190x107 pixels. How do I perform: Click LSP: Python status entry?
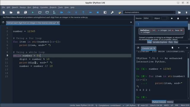[129, 106]
